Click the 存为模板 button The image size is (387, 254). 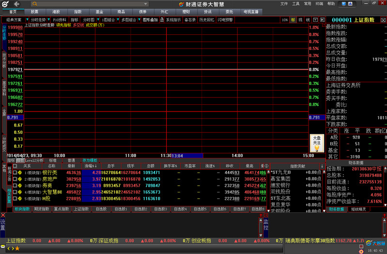point(90,160)
